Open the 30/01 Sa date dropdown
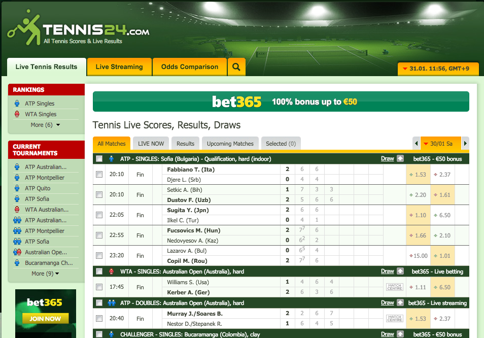Screen dimensions: 484x338 [x=441, y=143]
